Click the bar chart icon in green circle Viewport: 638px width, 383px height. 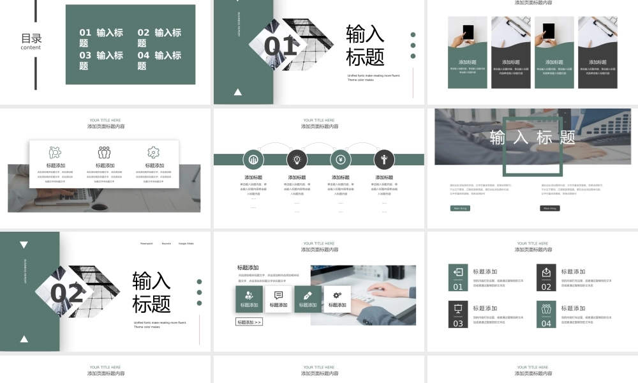click(253, 160)
